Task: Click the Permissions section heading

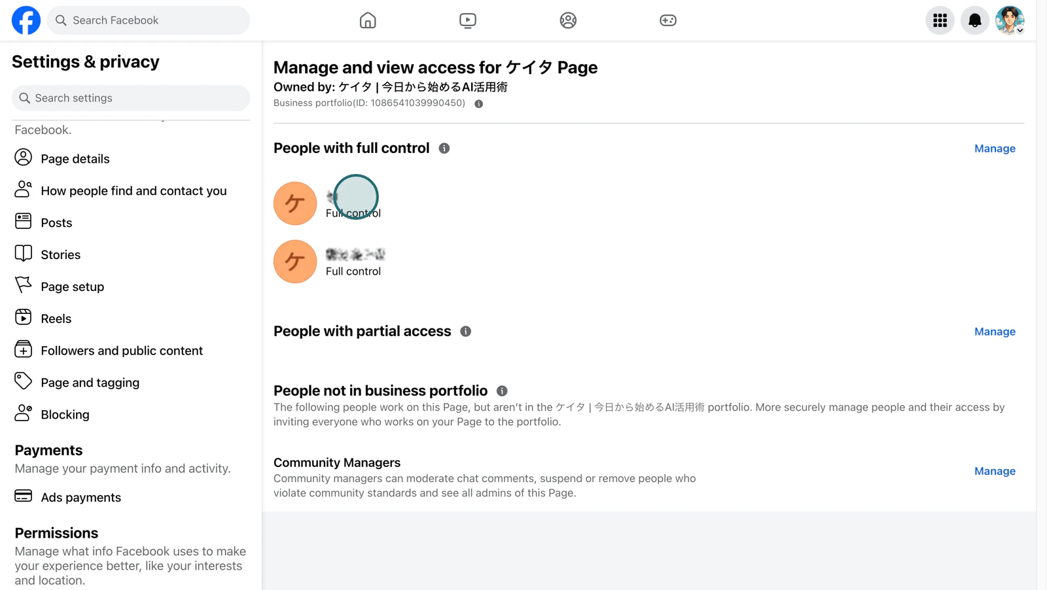Action: [56, 533]
